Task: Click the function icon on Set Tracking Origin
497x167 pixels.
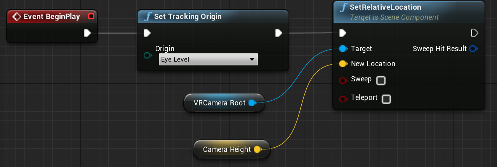Action: pos(148,17)
